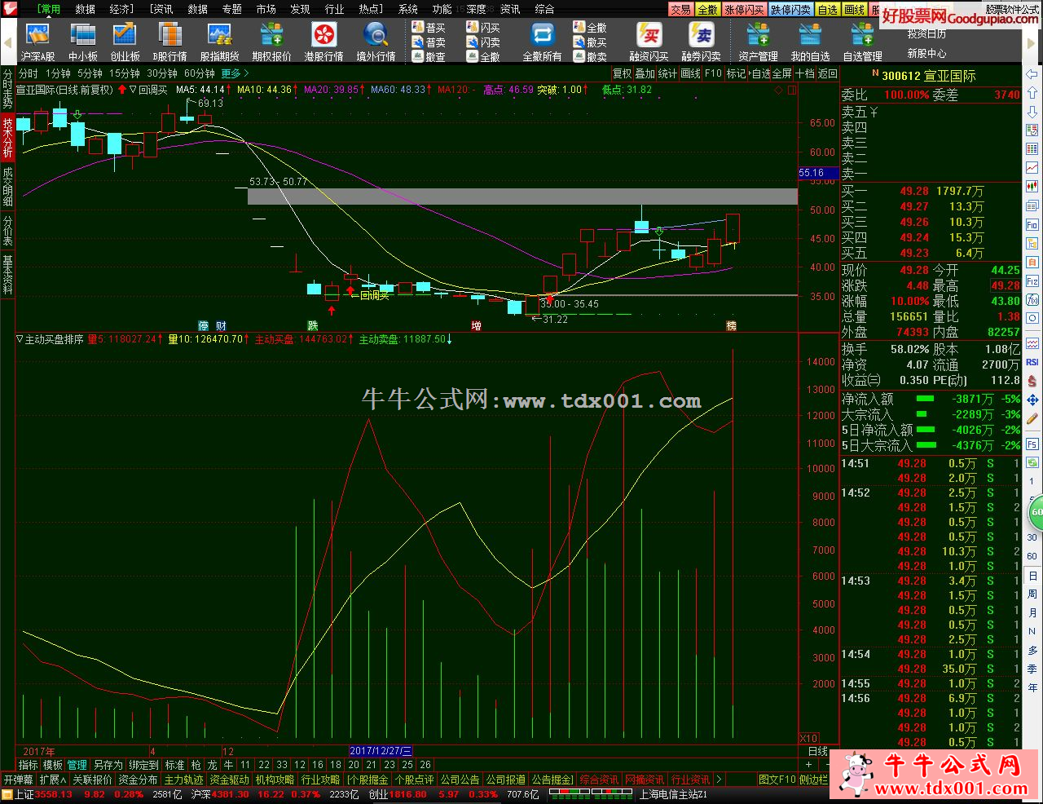The height and width of the screenshot is (804, 1043).
Task: Expand the 扩展 panel at bottom
Action: click(x=52, y=780)
